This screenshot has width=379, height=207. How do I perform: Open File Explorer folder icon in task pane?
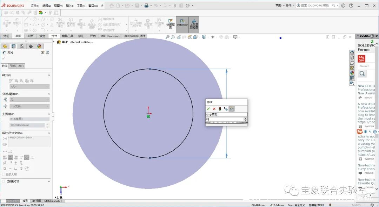pyautogui.click(x=352, y=63)
